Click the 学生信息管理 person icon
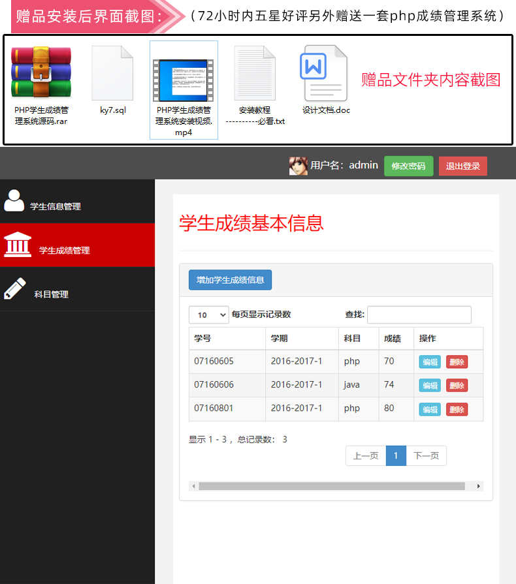Screen dimensions: 516x584 pos(14,201)
